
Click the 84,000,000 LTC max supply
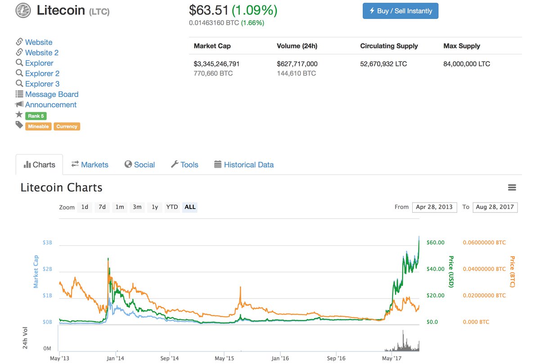click(x=467, y=64)
